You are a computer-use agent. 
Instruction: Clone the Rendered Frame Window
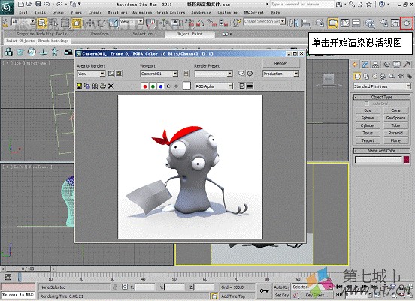coord(95,86)
